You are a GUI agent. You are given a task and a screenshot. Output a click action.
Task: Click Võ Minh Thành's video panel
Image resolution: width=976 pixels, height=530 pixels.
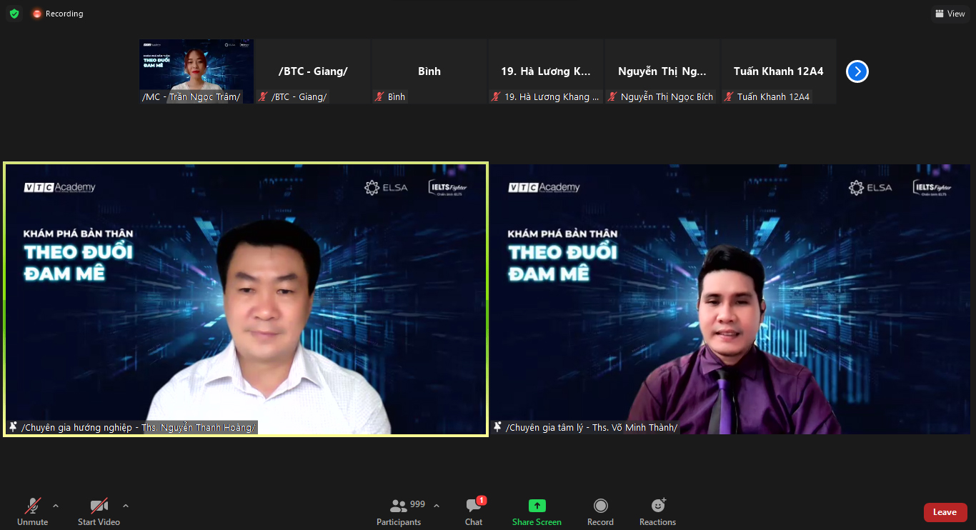(x=730, y=299)
